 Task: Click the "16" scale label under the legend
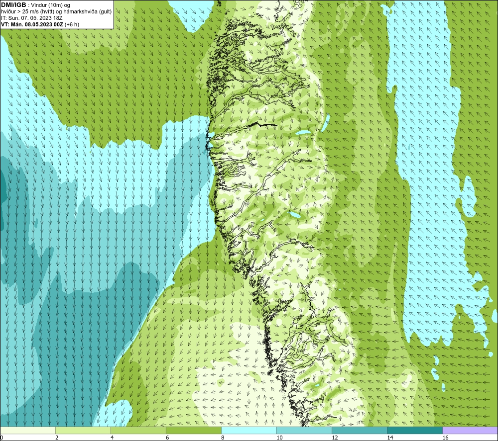click(445, 438)
